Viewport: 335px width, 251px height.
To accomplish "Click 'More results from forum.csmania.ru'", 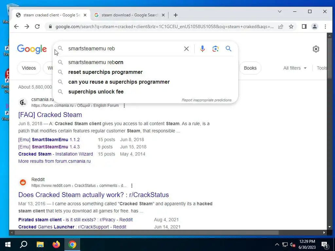I will (55, 161).
